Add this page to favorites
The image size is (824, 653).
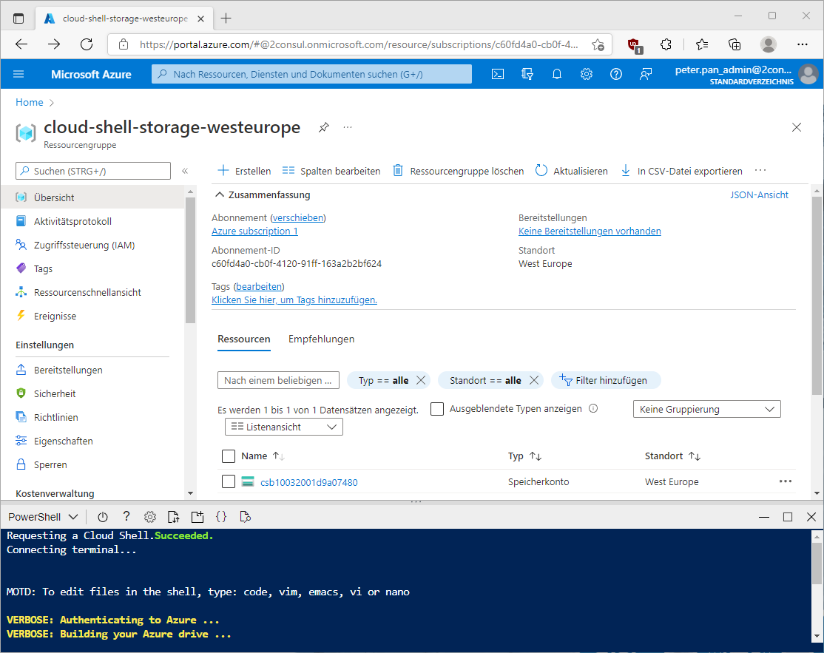598,44
